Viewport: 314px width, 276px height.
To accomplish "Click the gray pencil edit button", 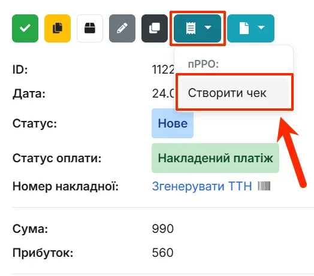I will (122, 28).
